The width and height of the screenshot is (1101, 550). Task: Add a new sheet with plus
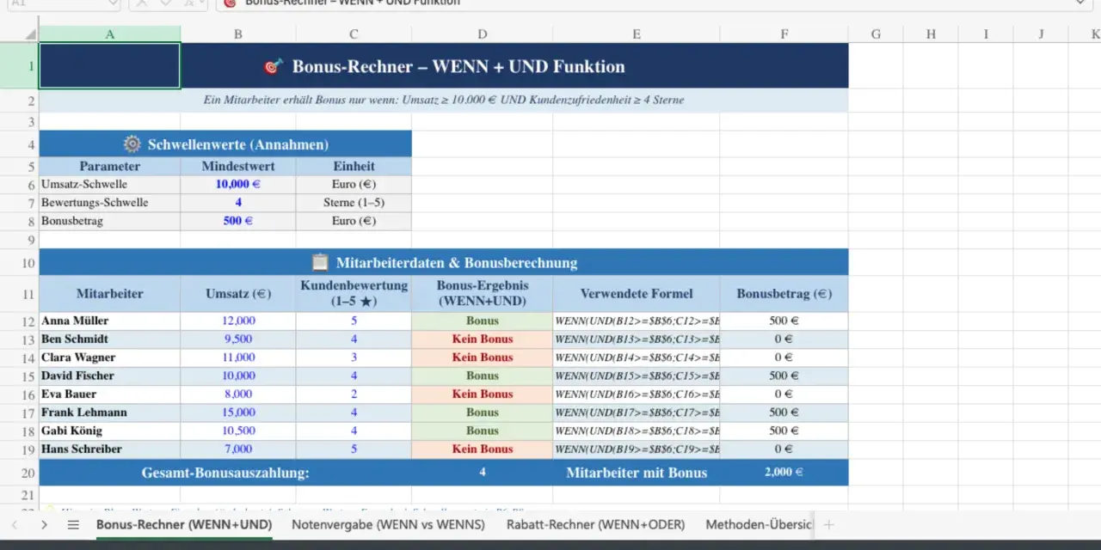coord(828,524)
